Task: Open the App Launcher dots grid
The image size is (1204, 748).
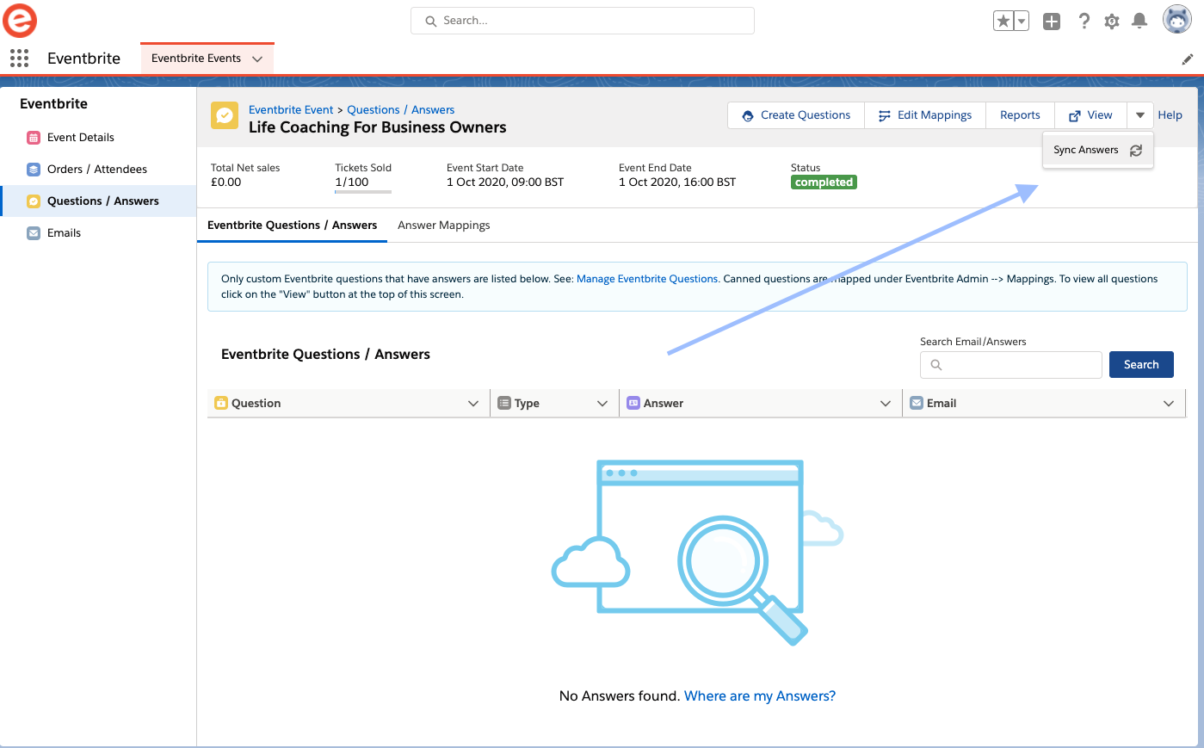Action: (x=19, y=58)
